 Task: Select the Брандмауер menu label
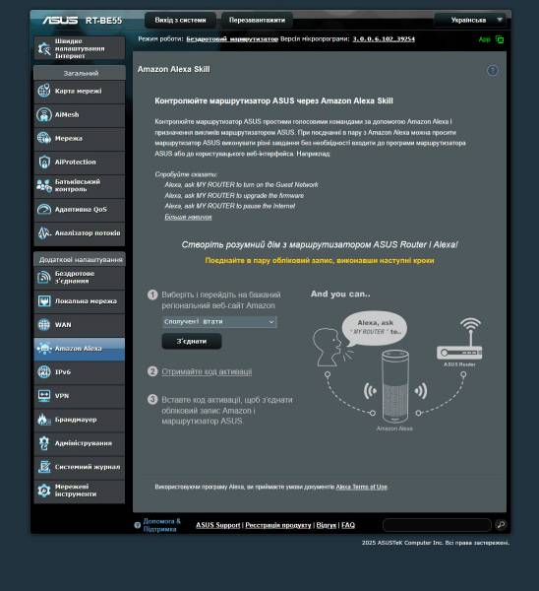coord(76,420)
